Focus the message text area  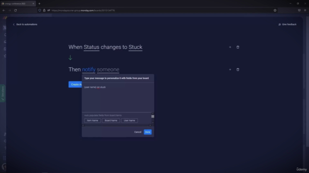click(118, 97)
